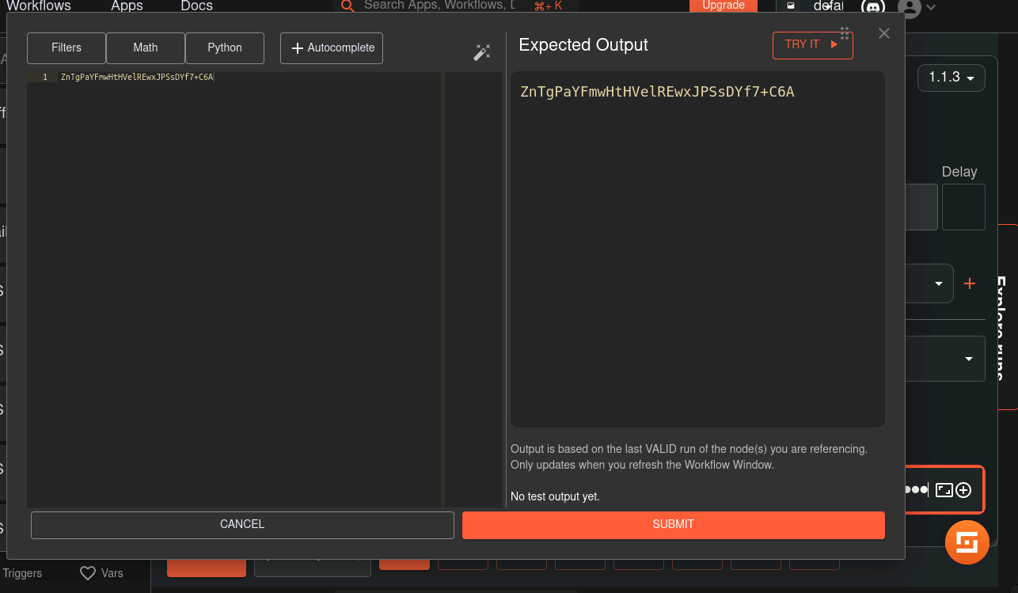Viewport: 1018px width, 593px height.
Task: Switch to the Vars tab
Action: [102, 573]
